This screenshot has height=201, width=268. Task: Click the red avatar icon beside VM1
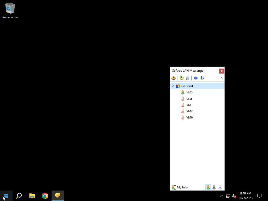tap(183, 105)
